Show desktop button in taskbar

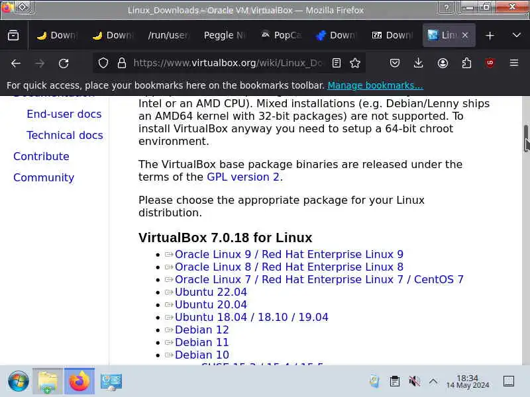click(x=509, y=382)
